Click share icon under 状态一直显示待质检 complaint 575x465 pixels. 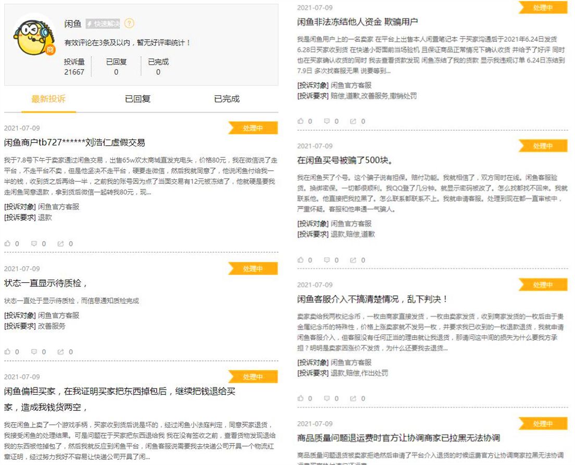pos(60,351)
